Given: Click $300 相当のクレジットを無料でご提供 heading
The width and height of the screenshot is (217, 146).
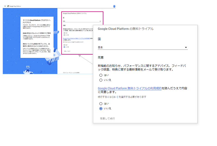Looking at the screenshot, I should coord(37,33).
